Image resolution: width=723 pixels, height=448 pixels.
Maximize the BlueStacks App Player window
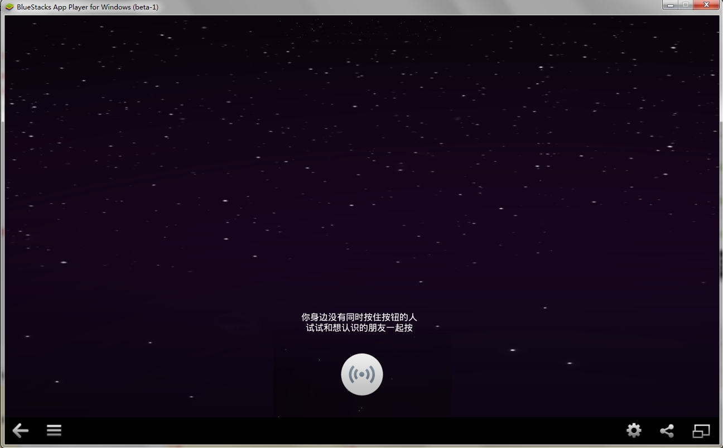tap(686, 5)
